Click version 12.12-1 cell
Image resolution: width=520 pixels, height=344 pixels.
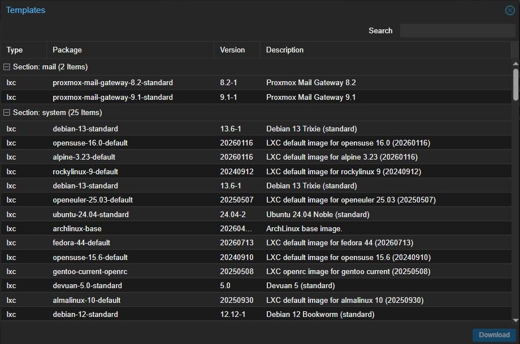(233, 314)
